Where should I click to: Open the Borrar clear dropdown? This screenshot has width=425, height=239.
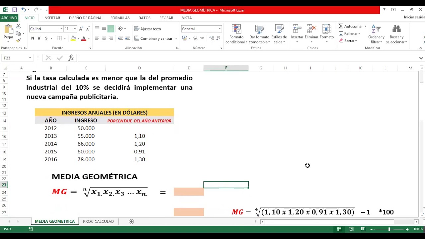click(348, 41)
